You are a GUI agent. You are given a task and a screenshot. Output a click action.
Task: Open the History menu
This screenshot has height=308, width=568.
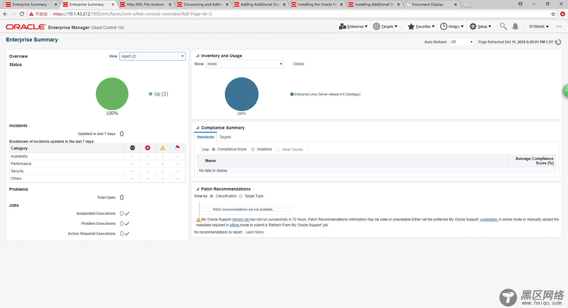click(x=452, y=27)
